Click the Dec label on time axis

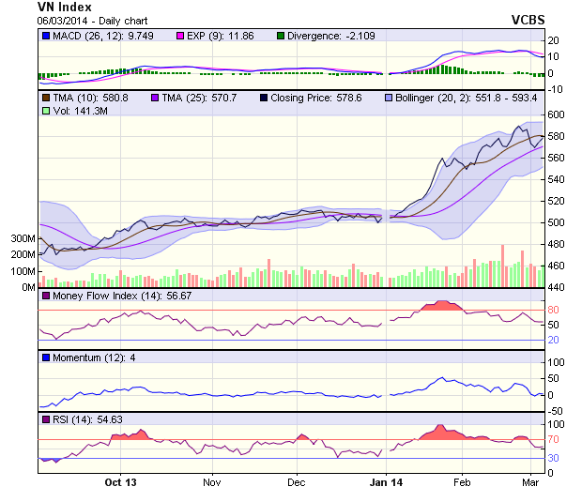pyautogui.click(x=296, y=482)
